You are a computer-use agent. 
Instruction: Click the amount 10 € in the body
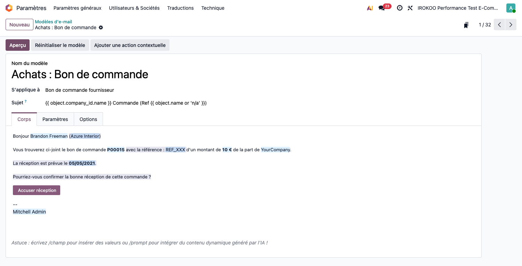pyautogui.click(x=227, y=150)
